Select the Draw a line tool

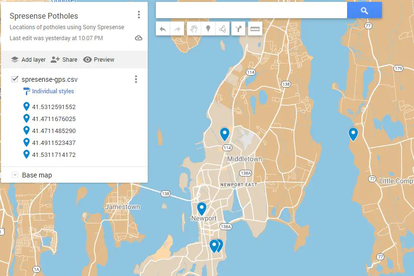222,29
